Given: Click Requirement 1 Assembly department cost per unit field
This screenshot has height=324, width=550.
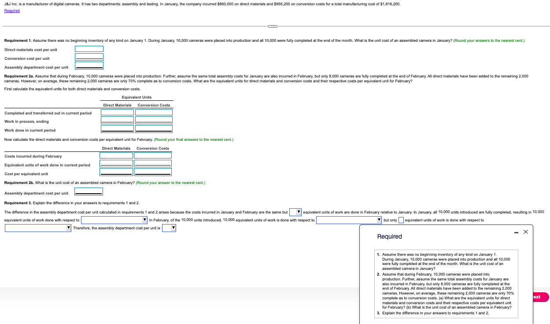Looking at the screenshot, I should [89, 66].
